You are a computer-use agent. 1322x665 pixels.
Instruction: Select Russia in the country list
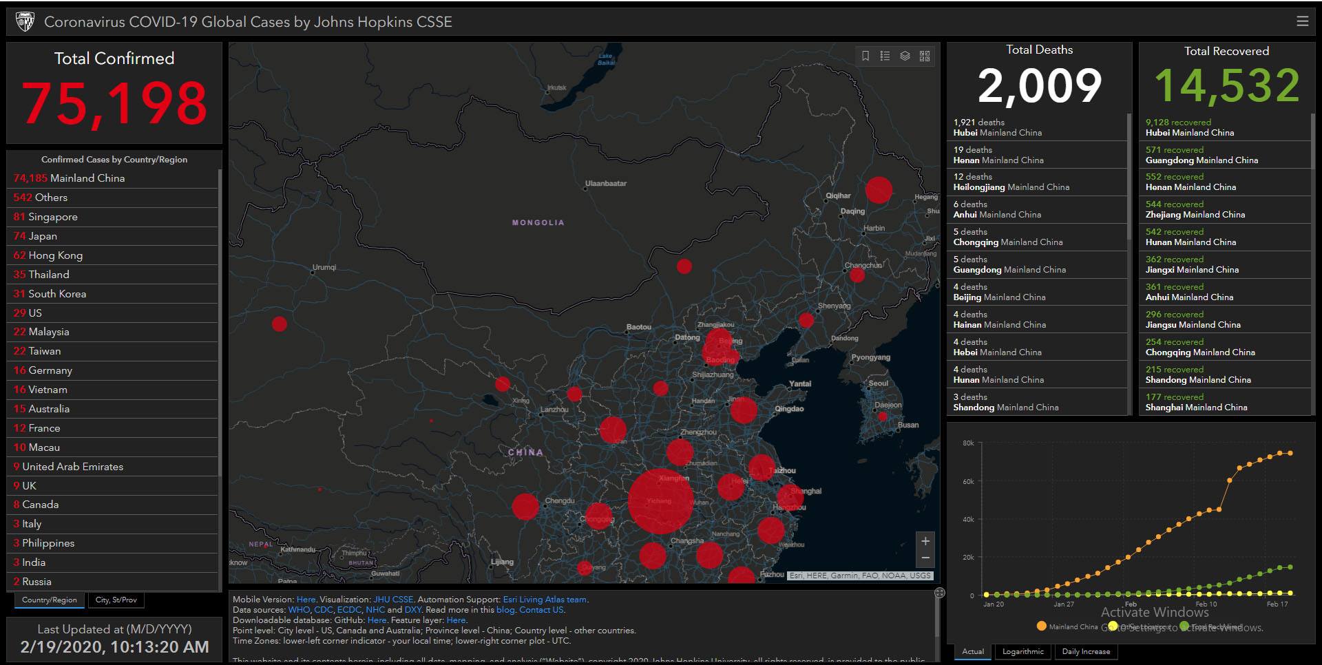[114, 582]
